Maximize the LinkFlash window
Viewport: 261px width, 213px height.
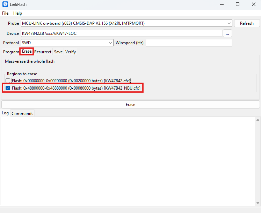pyautogui.click(x=237, y=5)
